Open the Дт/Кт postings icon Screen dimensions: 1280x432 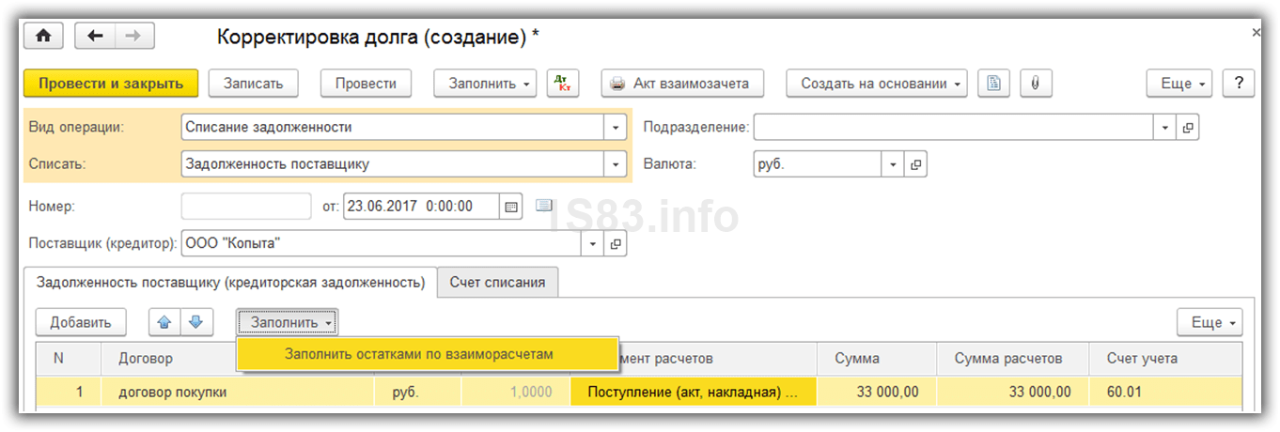(563, 83)
